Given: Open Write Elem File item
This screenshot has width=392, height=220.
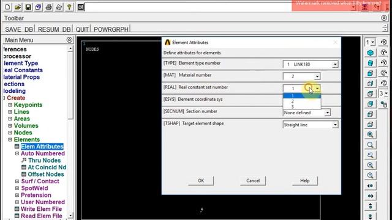Looking at the screenshot, I should pyautogui.click(x=41, y=209).
